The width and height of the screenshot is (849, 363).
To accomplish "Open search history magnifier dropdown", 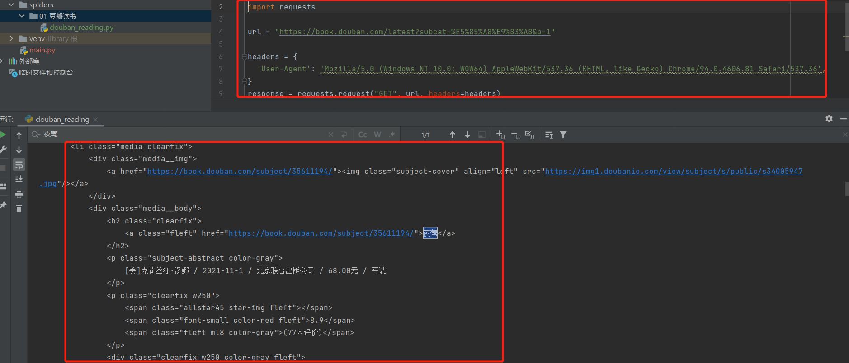I will [36, 135].
